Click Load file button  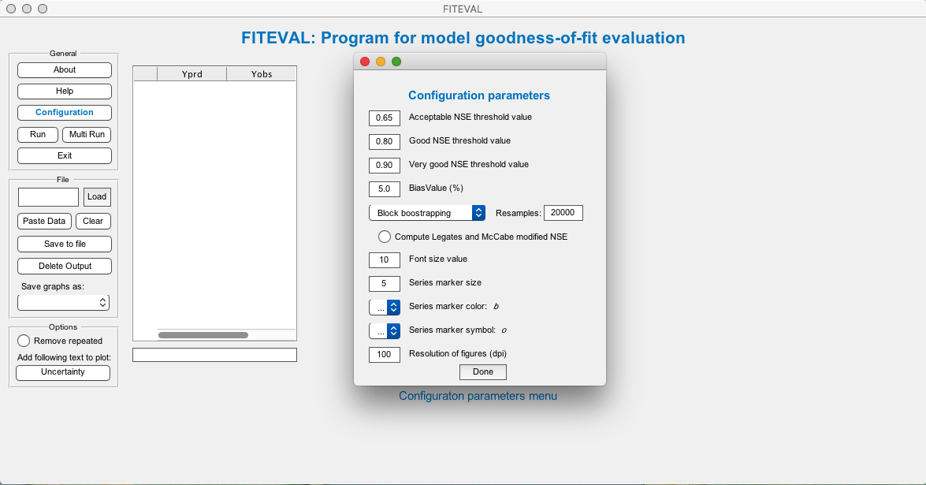tap(97, 197)
